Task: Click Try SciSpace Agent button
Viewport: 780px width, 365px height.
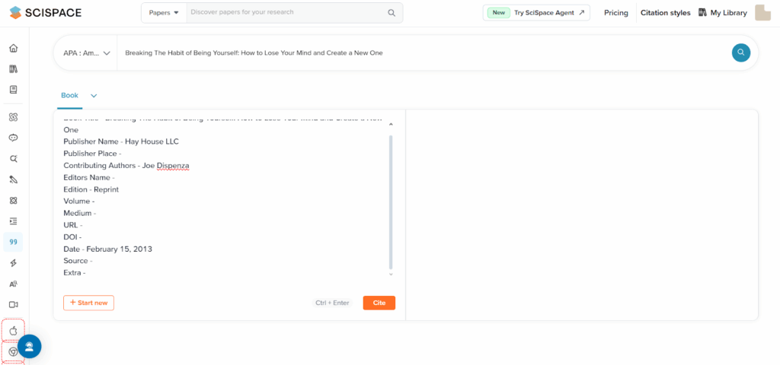Action: (x=536, y=13)
